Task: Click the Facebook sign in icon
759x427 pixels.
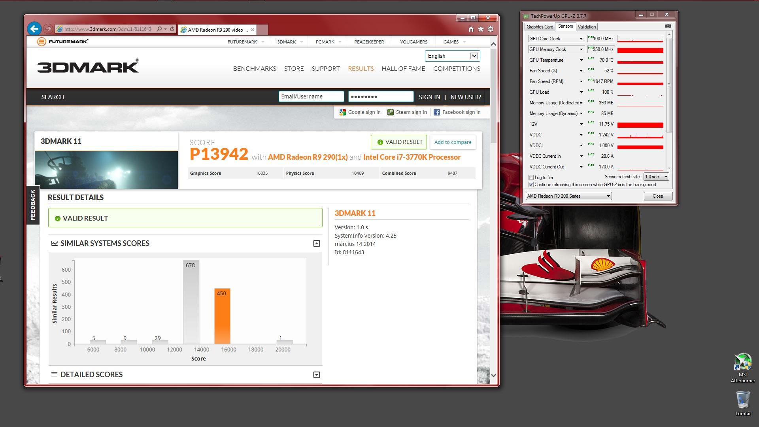Action: pyautogui.click(x=437, y=112)
